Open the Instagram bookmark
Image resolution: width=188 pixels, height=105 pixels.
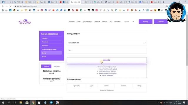pyautogui.click(x=42, y=10)
